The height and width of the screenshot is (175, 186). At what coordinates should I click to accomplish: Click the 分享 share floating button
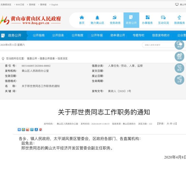point(179,80)
